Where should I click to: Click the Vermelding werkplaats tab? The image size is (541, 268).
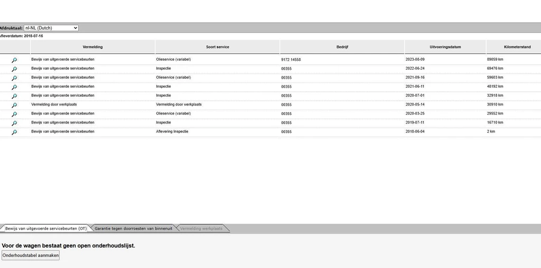tap(201, 228)
